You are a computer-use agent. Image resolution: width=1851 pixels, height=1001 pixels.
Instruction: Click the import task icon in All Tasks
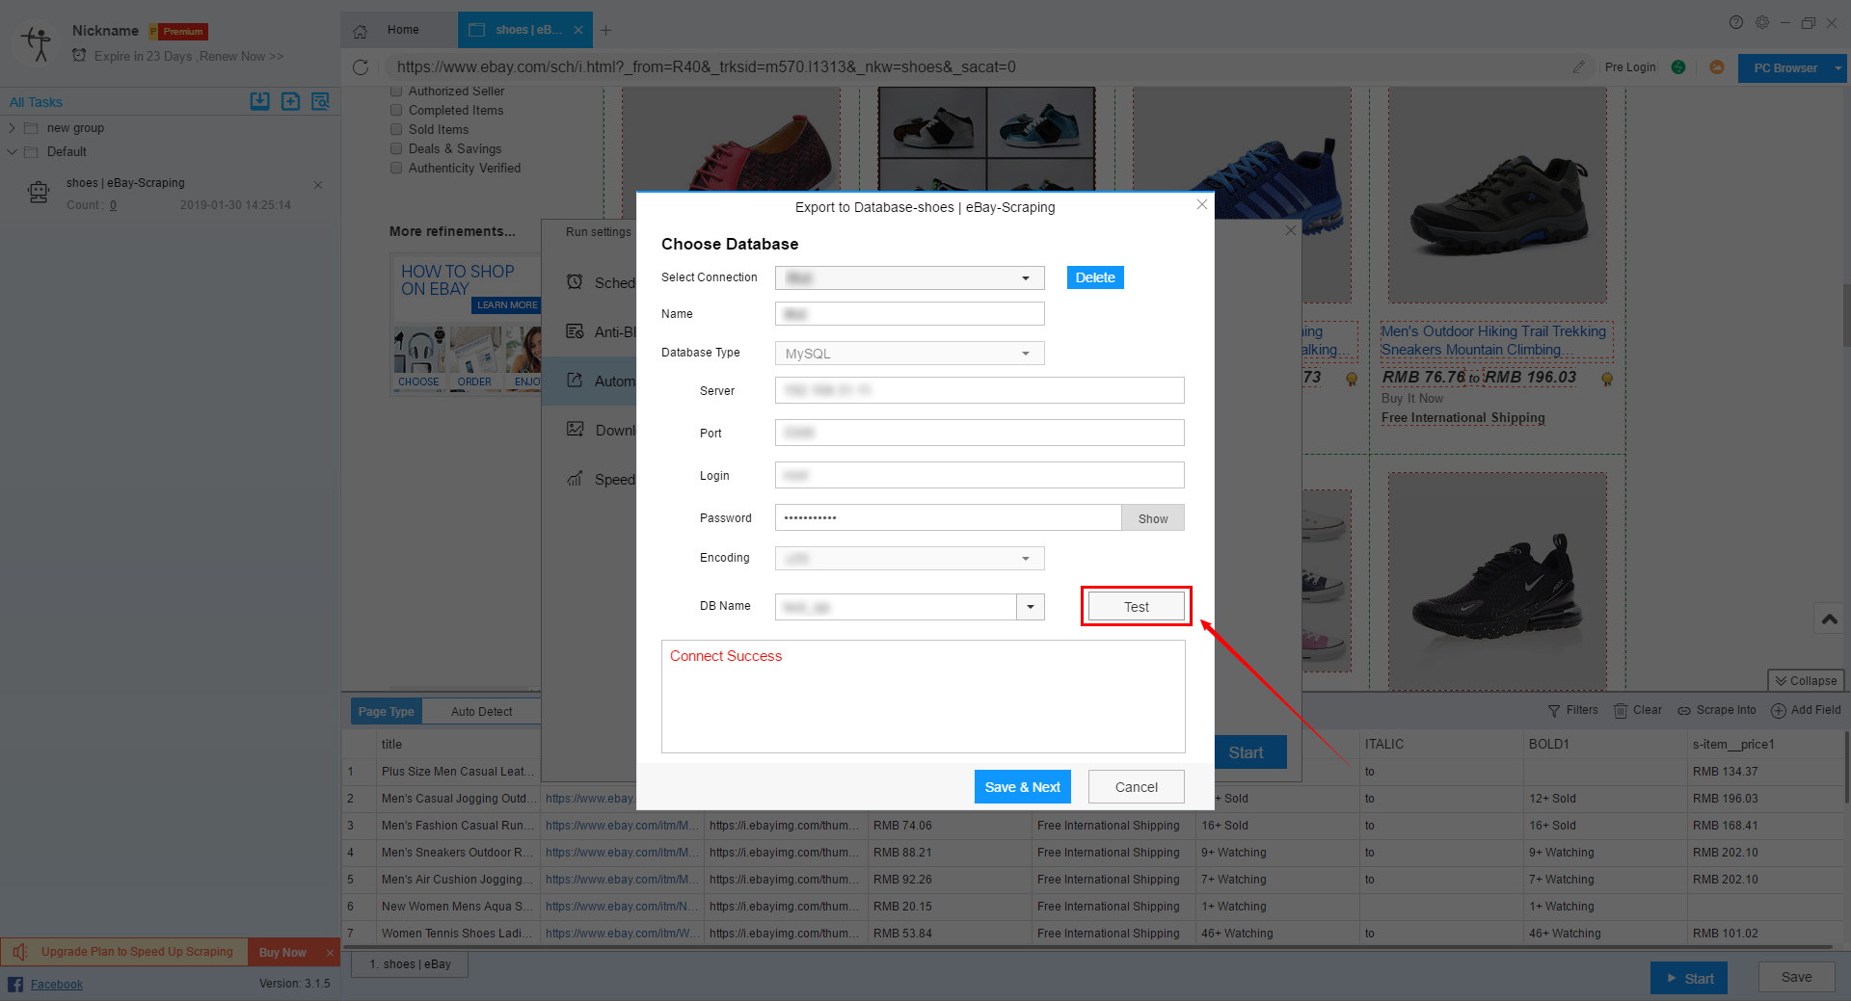(x=260, y=101)
